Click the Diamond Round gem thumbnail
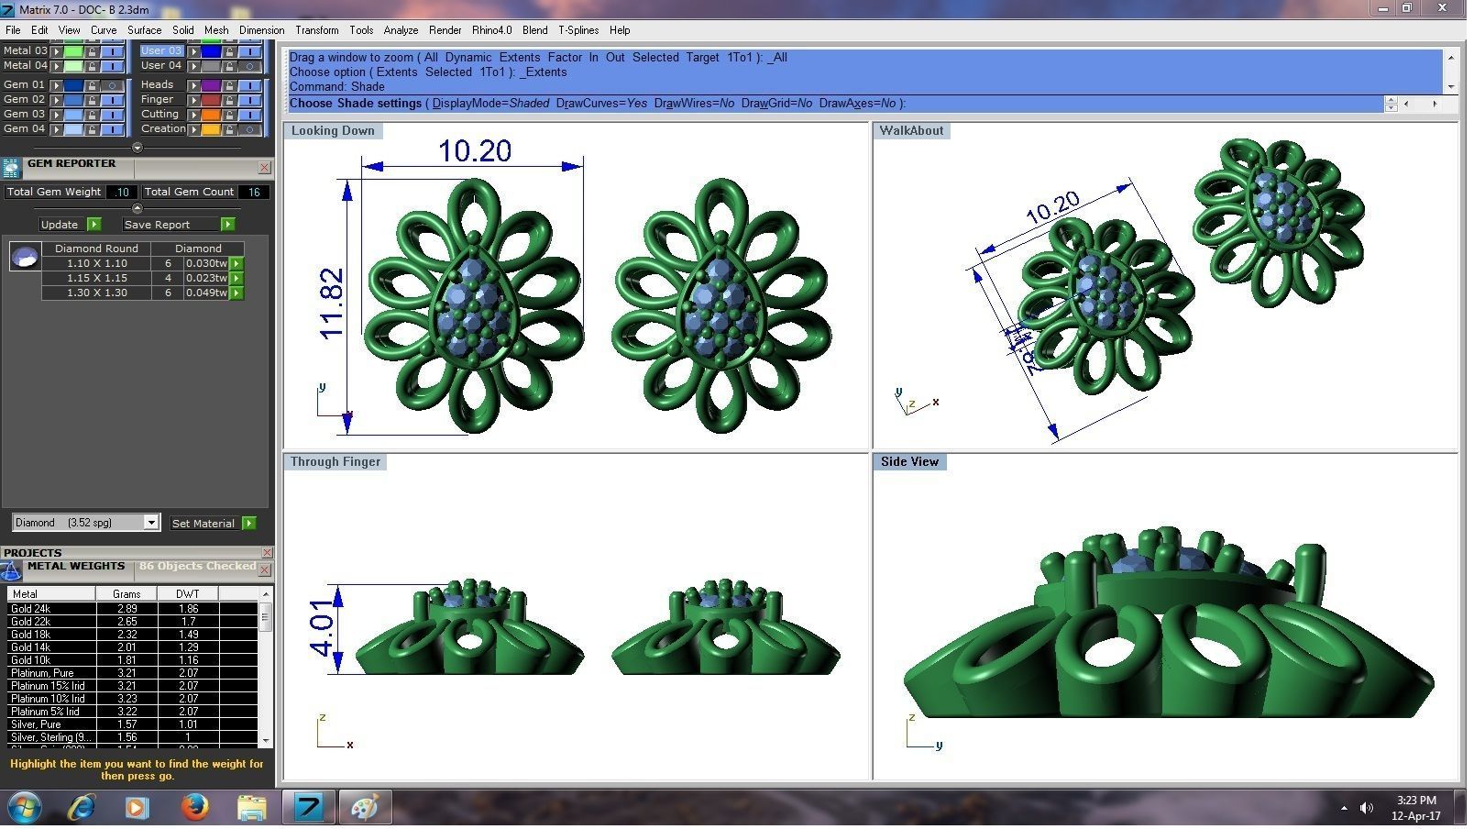The image size is (1474, 829). [x=26, y=257]
